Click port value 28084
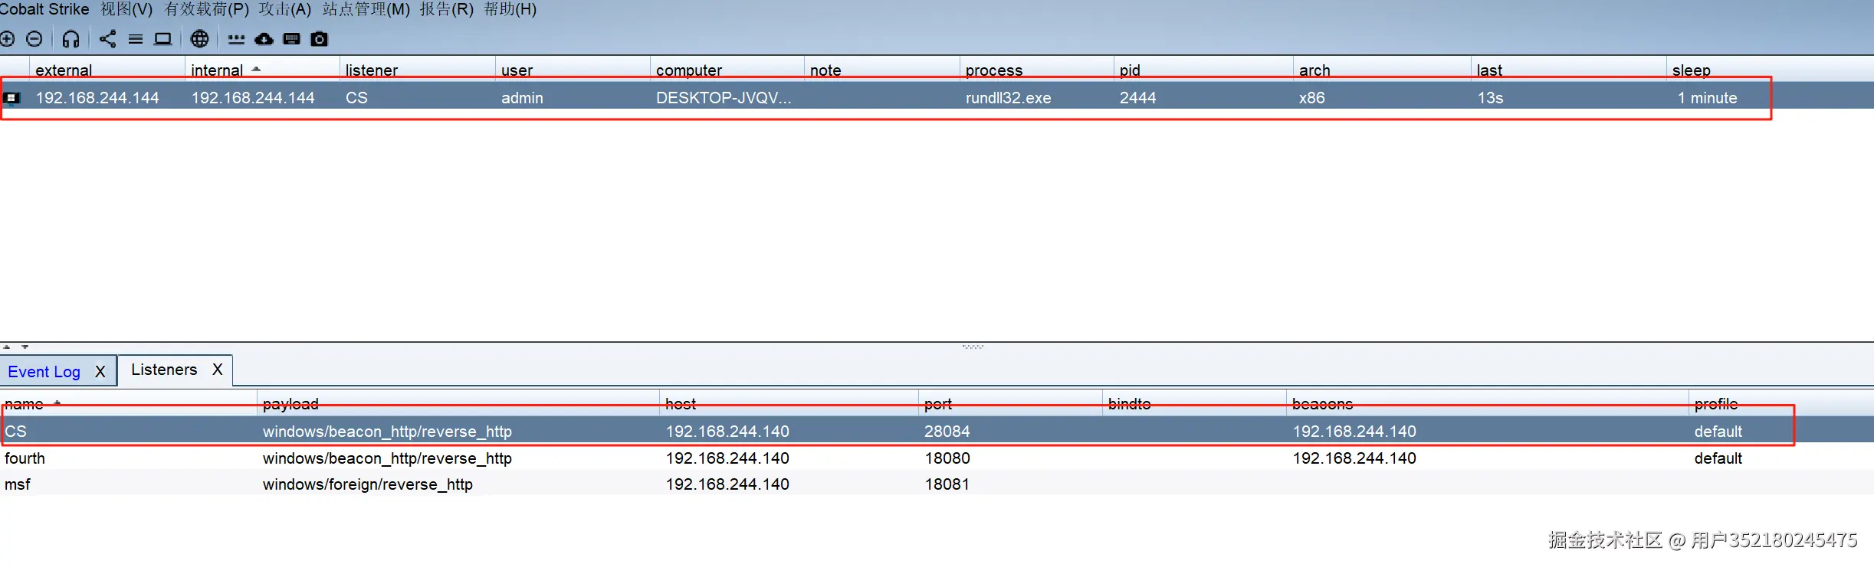 (x=947, y=432)
